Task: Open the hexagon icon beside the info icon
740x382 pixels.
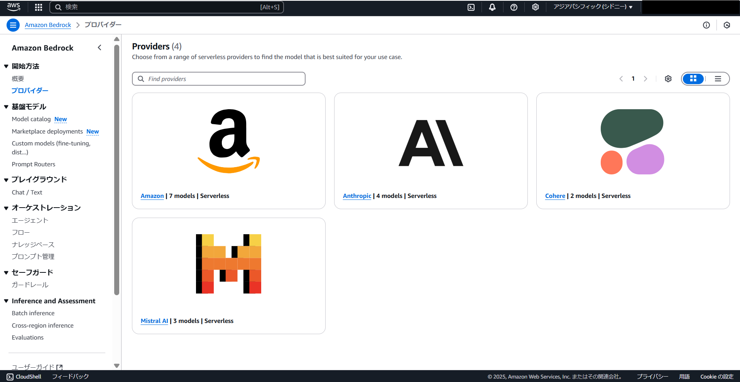Action: (727, 25)
